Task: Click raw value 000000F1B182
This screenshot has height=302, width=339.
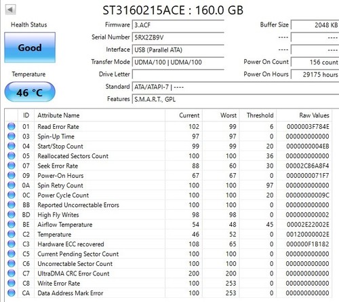Action: pyautogui.click(x=308, y=244)
